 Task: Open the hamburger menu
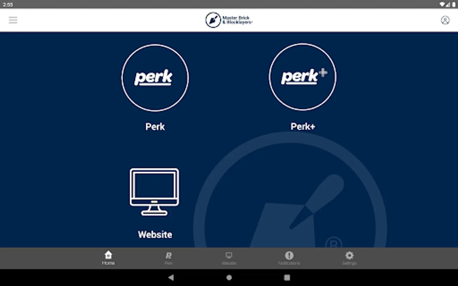pos(13,20)
